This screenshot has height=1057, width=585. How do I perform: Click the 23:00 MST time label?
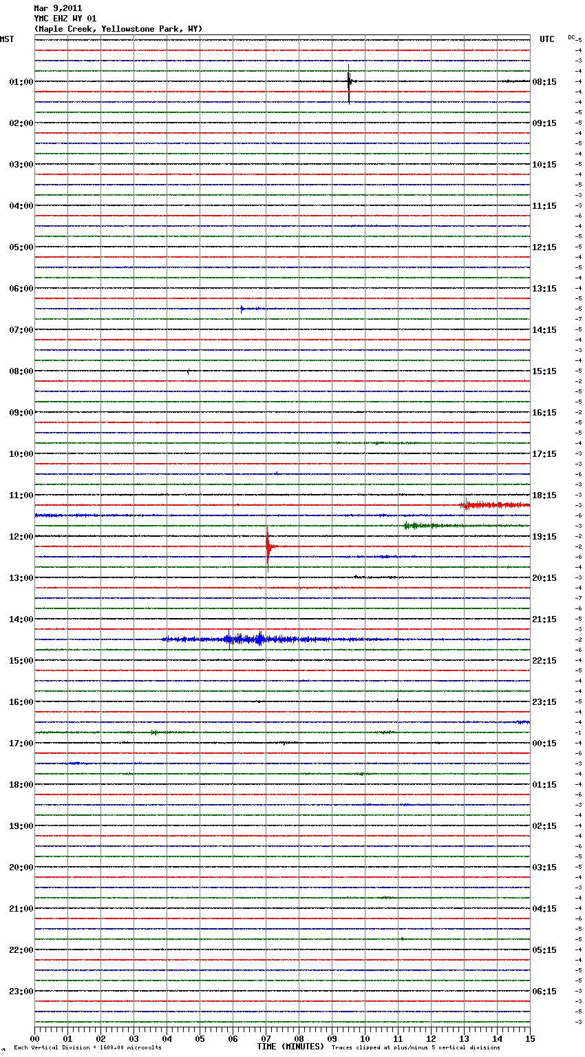coord(21,992)
